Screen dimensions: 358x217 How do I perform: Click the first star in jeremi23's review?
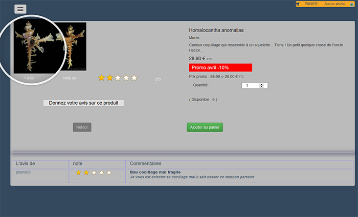coord(79,173)
